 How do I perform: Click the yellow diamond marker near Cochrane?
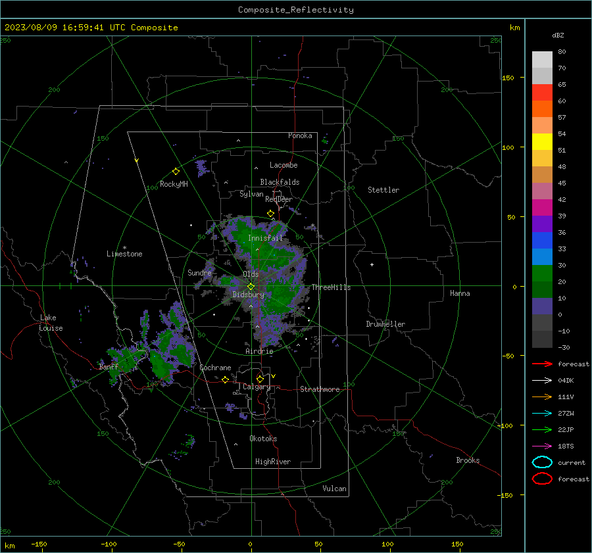coord(225,379)
